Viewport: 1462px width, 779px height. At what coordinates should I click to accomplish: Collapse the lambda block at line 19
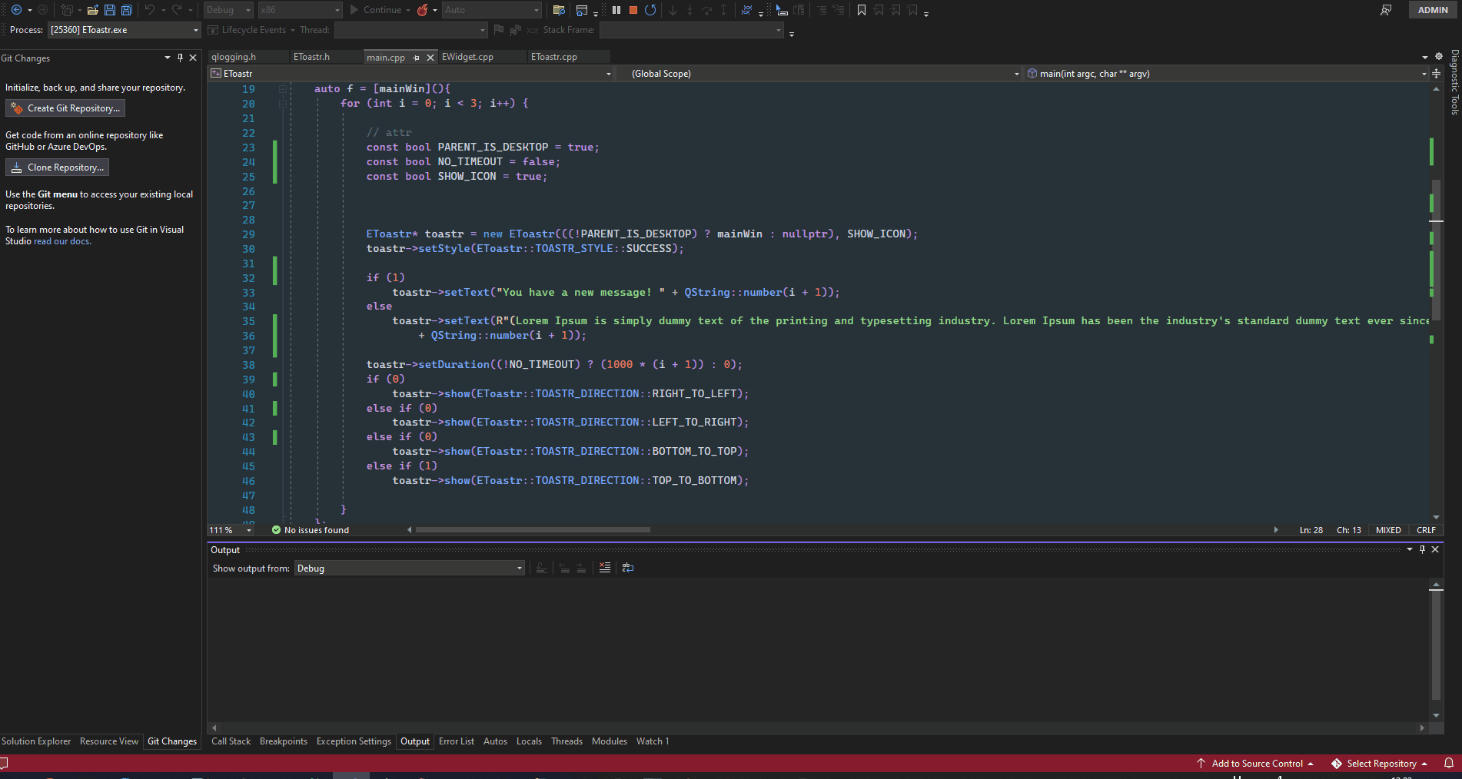(x=283, y=89)
